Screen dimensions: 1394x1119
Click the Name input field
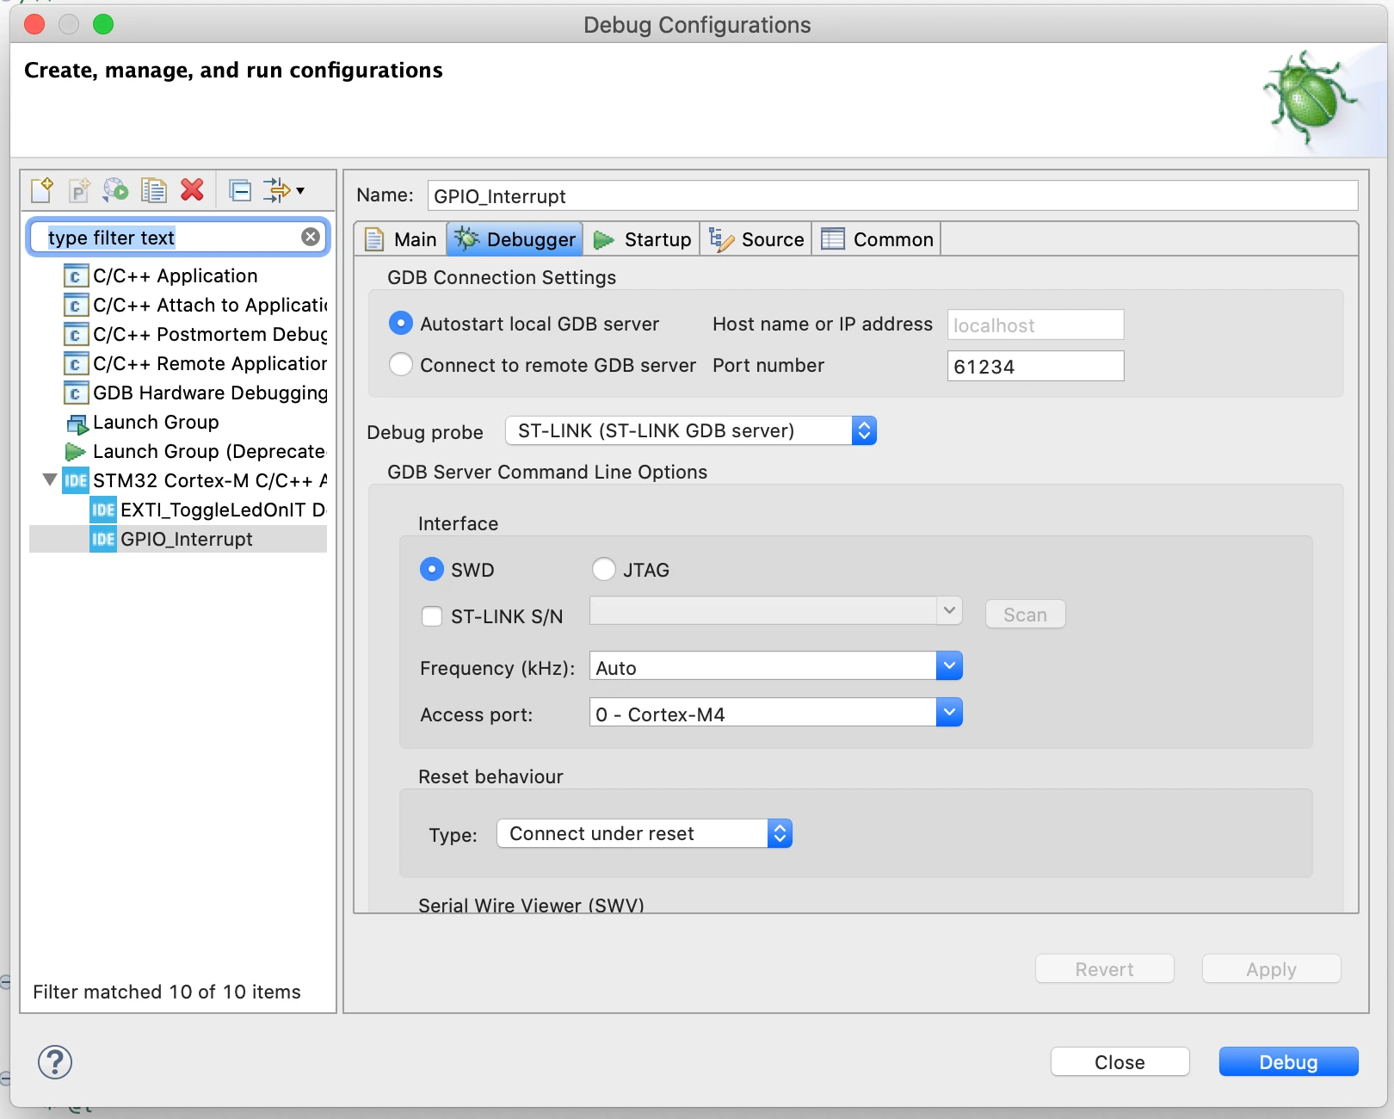pos(892,195)
